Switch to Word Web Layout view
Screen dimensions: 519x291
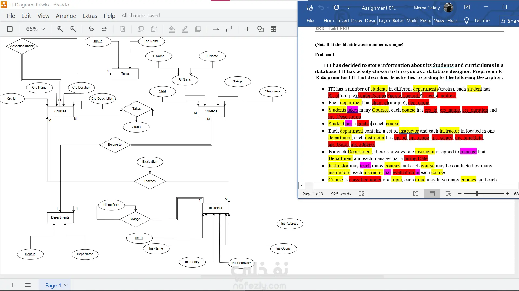coord(448,194)
